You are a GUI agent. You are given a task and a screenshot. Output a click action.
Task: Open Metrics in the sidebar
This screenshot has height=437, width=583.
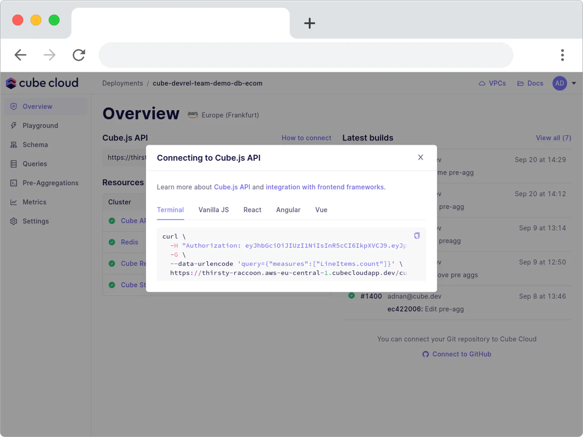tap(46, 202)
